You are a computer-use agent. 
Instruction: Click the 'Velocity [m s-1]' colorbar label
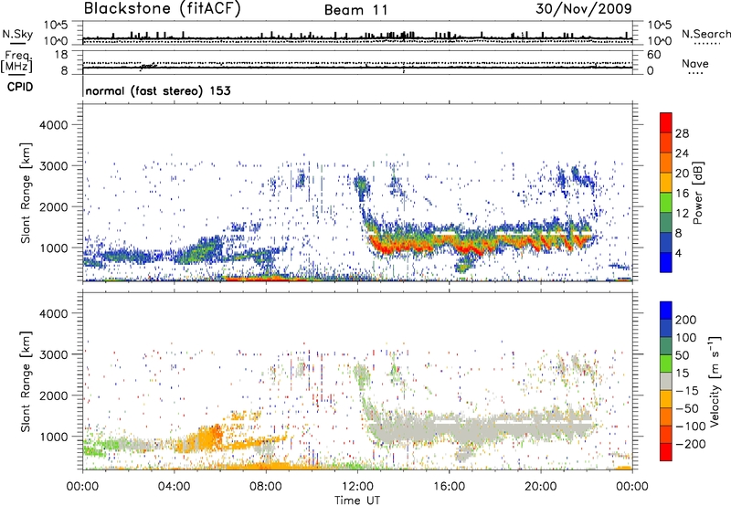coord(714,381)
